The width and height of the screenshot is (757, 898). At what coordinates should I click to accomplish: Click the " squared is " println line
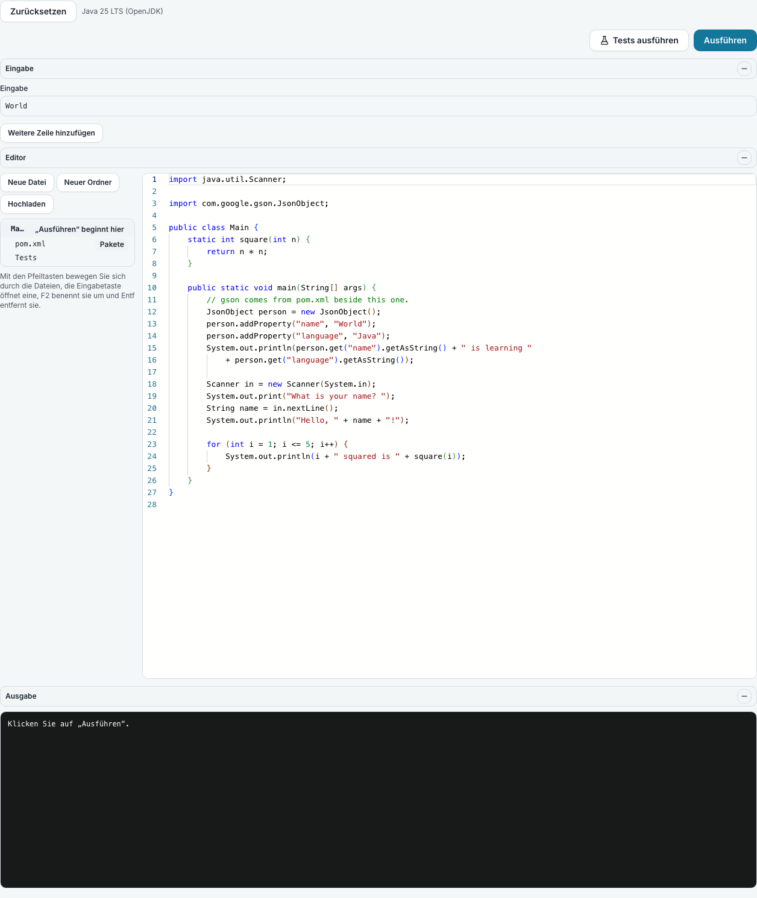coord(345,457)
